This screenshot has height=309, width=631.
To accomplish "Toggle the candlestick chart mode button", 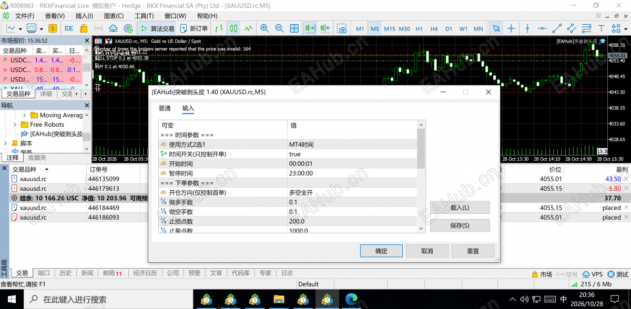I will pos(233,28).
